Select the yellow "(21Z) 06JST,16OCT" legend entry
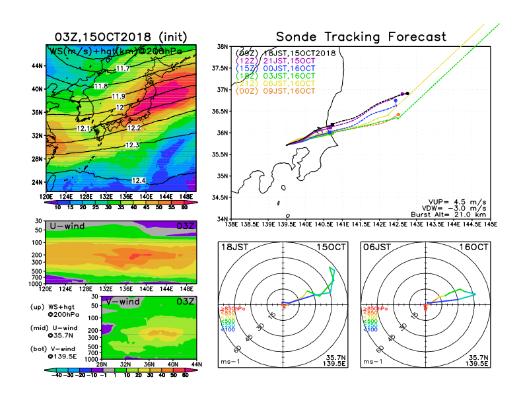 pos(275,83)
